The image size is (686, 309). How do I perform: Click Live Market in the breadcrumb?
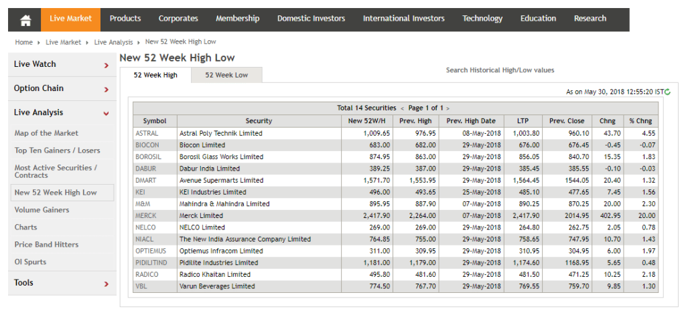tap(64, 42)
